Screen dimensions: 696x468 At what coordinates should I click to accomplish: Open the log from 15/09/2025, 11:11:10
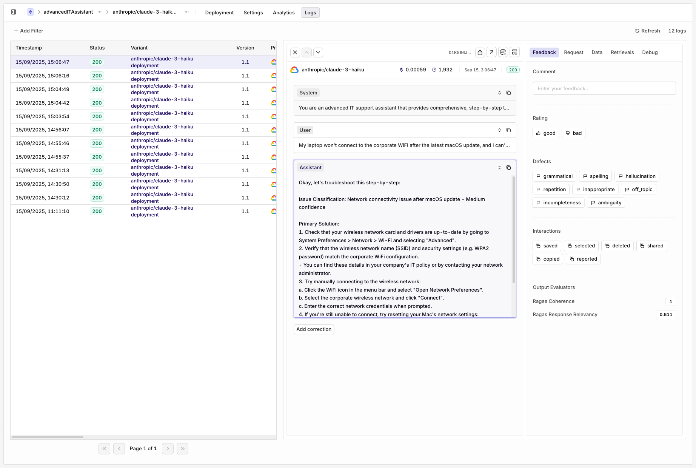[143, 212]
